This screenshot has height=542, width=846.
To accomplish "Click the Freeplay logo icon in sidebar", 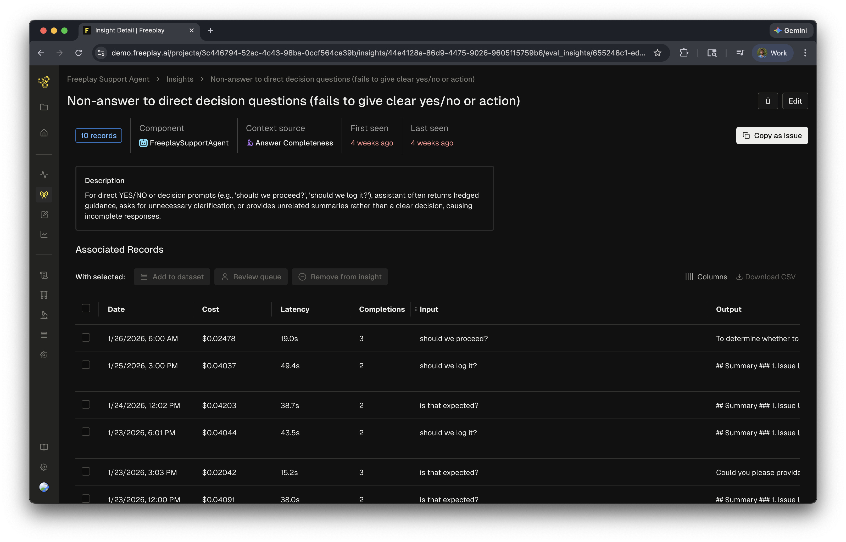I will 44,82.
